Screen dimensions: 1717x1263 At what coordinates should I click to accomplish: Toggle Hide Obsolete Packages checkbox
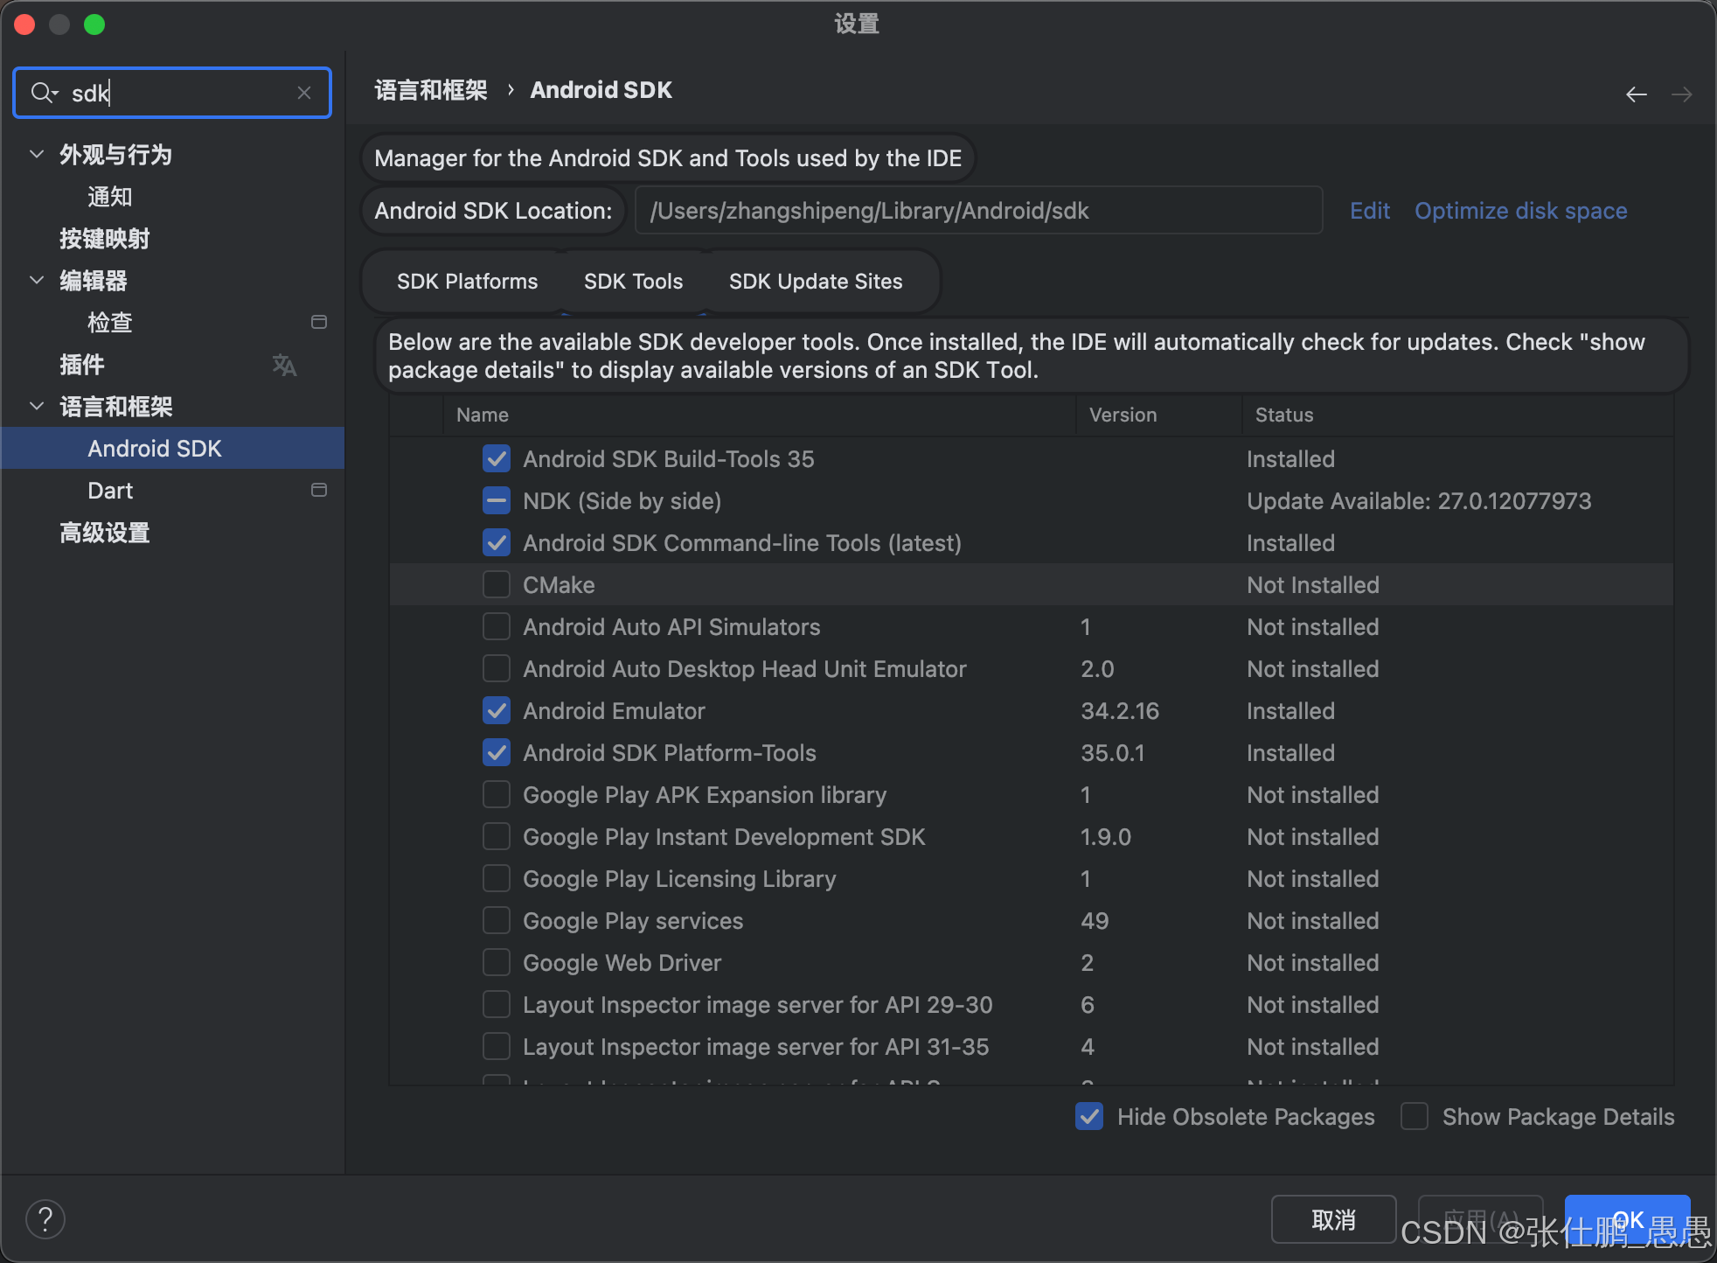pyautogui.click(x=1089, y=1117)
